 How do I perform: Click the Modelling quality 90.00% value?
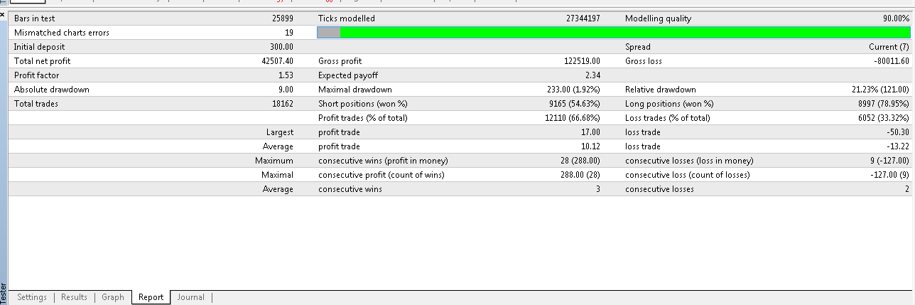[896, 18]
